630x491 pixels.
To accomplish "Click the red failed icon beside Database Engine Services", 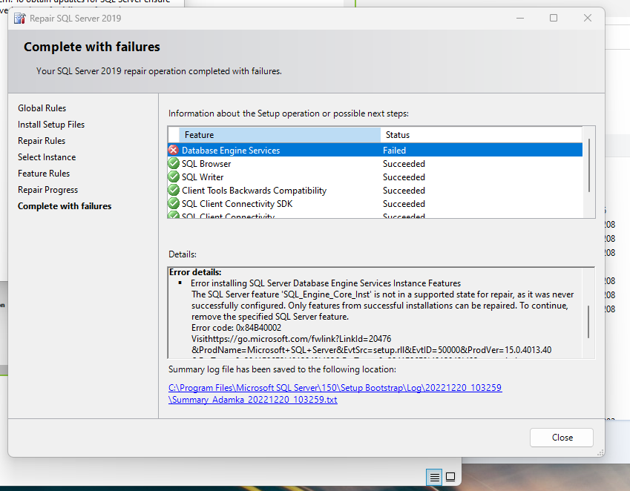I will click(x=174, y=150).
